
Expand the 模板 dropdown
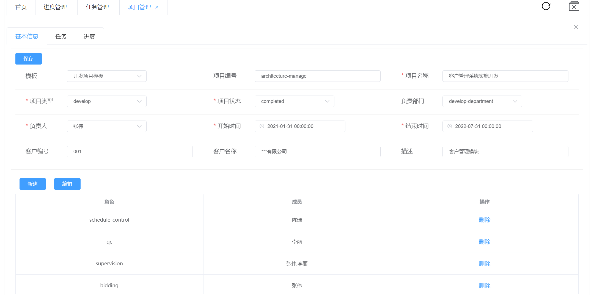[106, 76]
